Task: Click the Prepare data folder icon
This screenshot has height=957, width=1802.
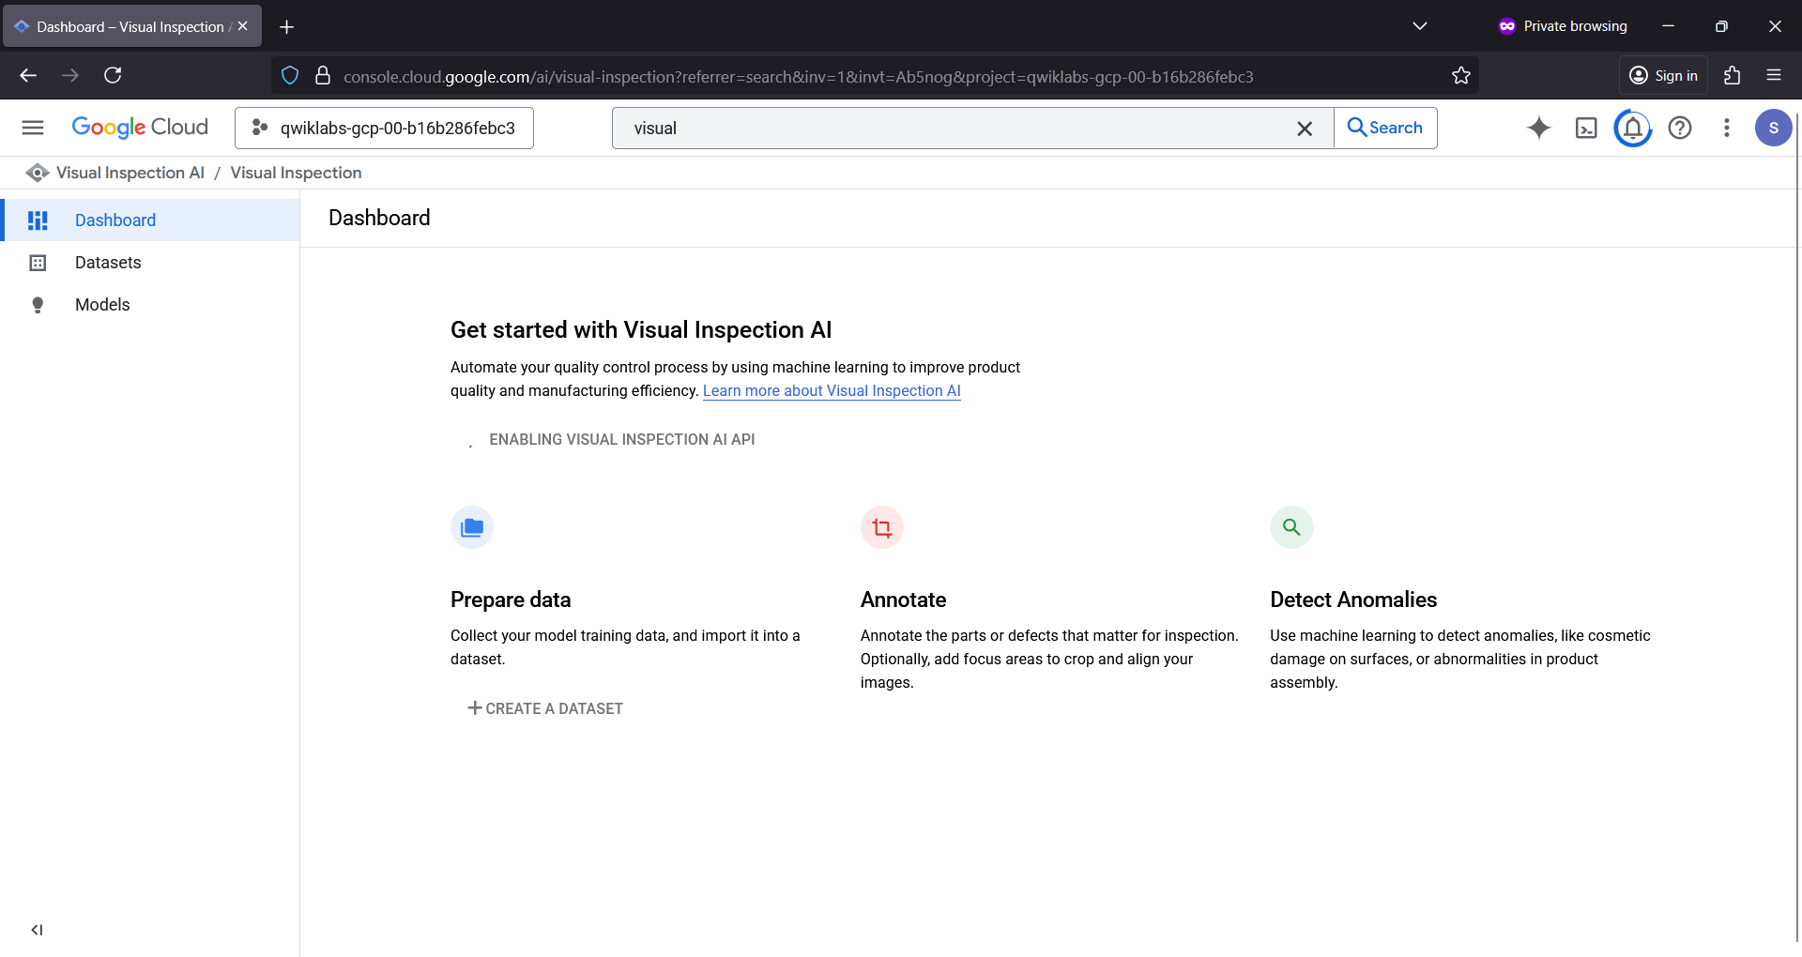Action: (x=472, y=527)
